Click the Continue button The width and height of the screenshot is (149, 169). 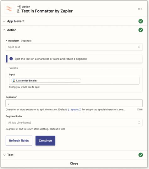(x=45, y=141)
